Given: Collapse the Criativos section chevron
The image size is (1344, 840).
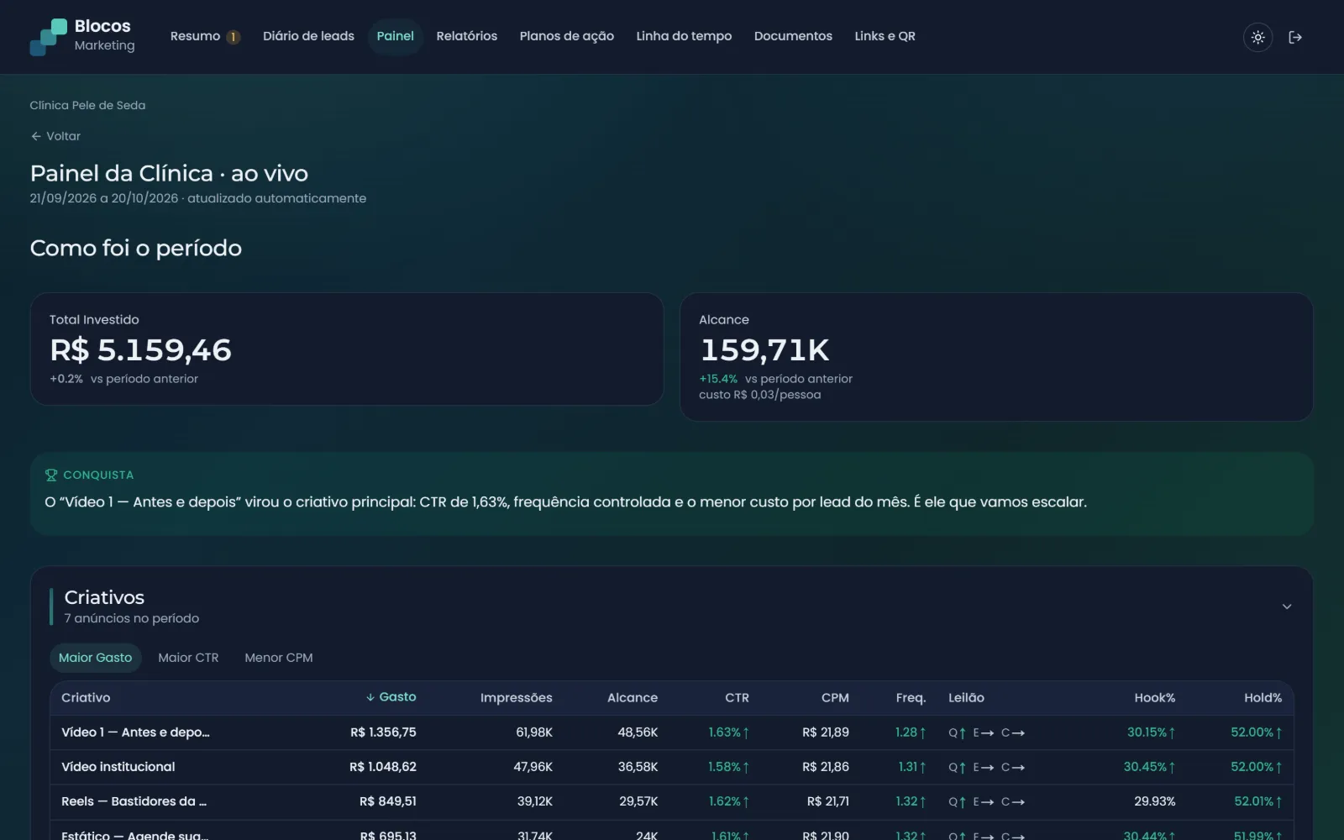Looking at the screenshot, I should tap(1286, 606).
